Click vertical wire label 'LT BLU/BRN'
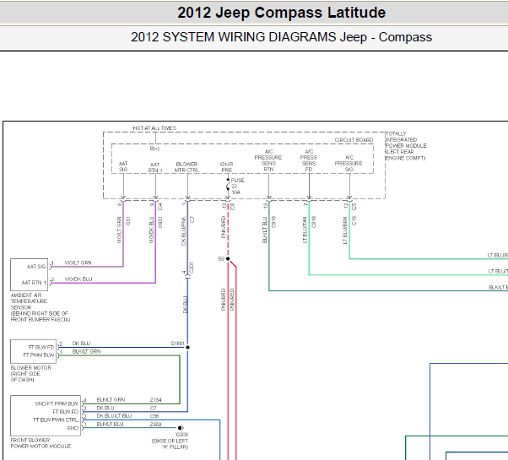This screenshot has width=508, height=460. 345,230
